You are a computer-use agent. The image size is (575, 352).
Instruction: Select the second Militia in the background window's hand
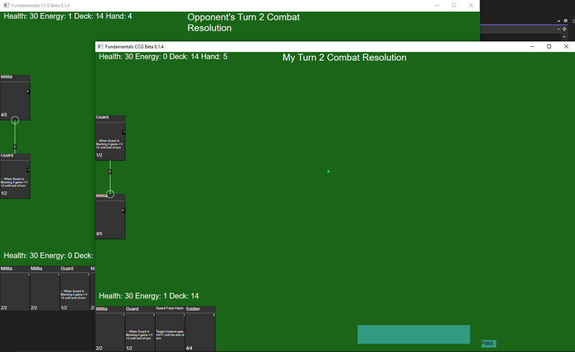(x=45, y=288)
